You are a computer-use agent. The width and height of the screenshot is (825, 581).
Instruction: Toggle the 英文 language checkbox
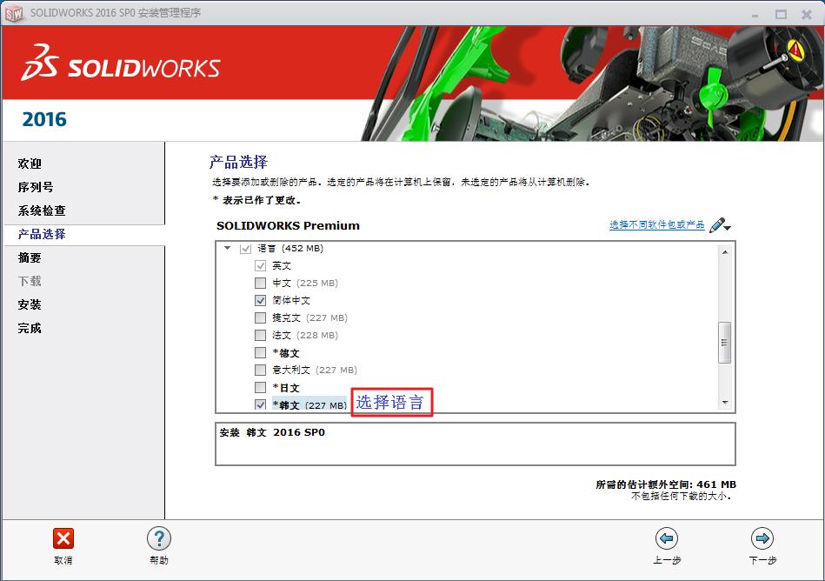260,266
